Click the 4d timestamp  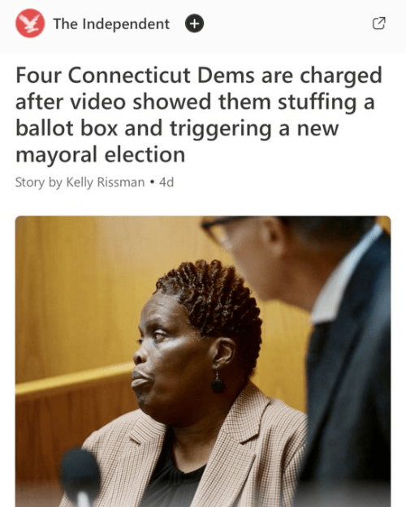click(x=166, y=183)
